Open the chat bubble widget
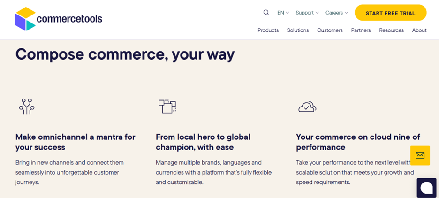This screenshot has width=439, height=198. tap(426, 188)
